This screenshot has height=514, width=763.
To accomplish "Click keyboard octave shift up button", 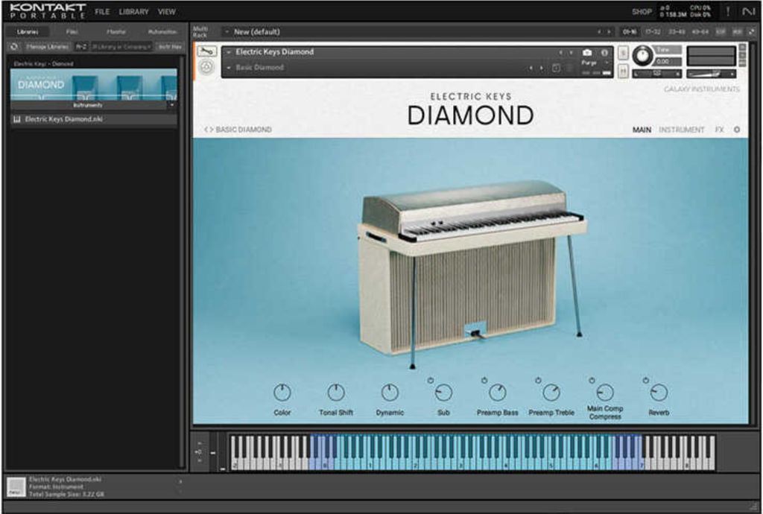I will (200, 443).
